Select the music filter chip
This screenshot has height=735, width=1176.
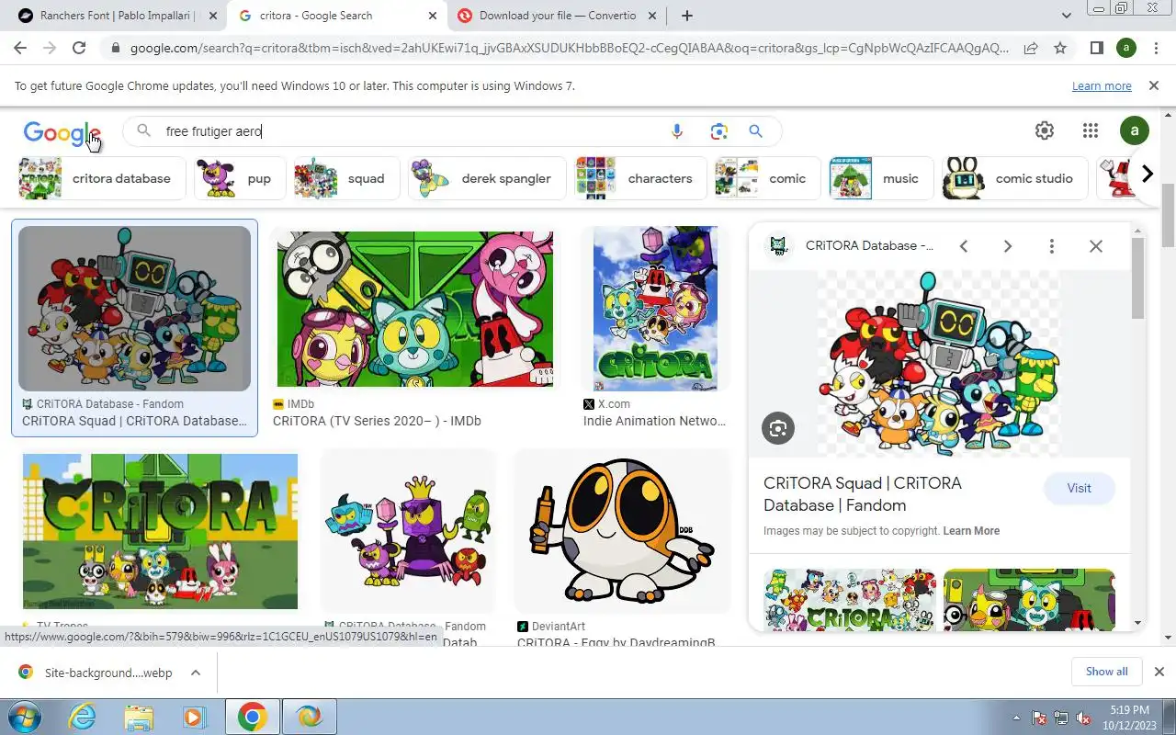[881, 178]
